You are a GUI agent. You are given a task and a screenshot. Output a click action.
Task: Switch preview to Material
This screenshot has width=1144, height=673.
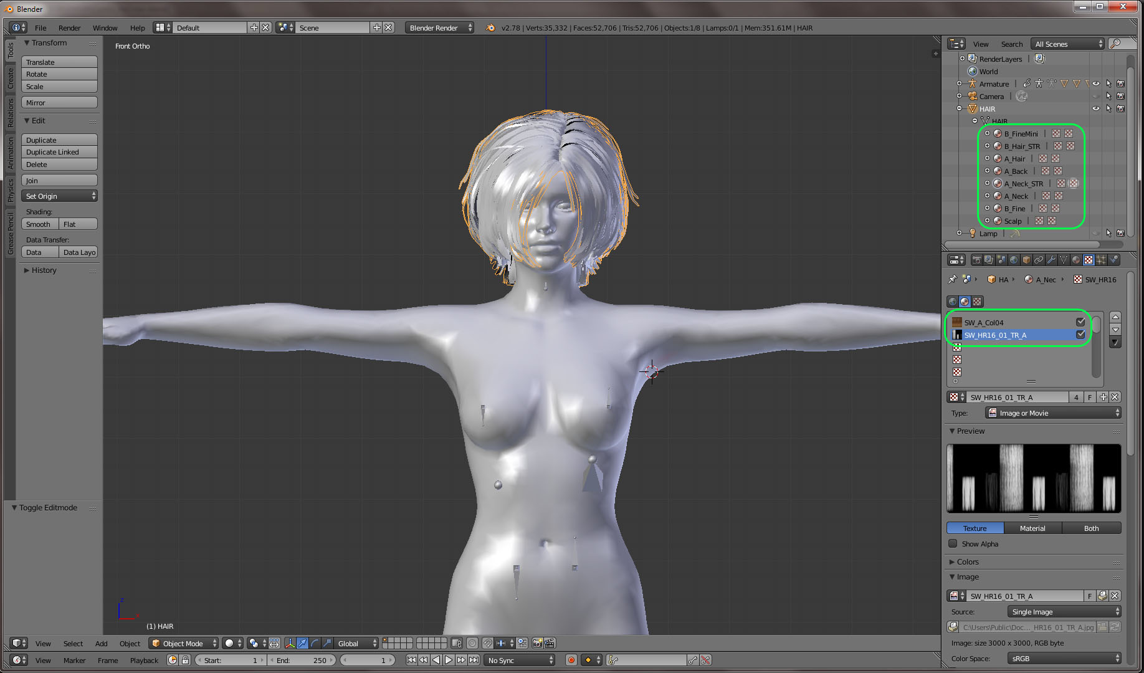[1032, 528]
